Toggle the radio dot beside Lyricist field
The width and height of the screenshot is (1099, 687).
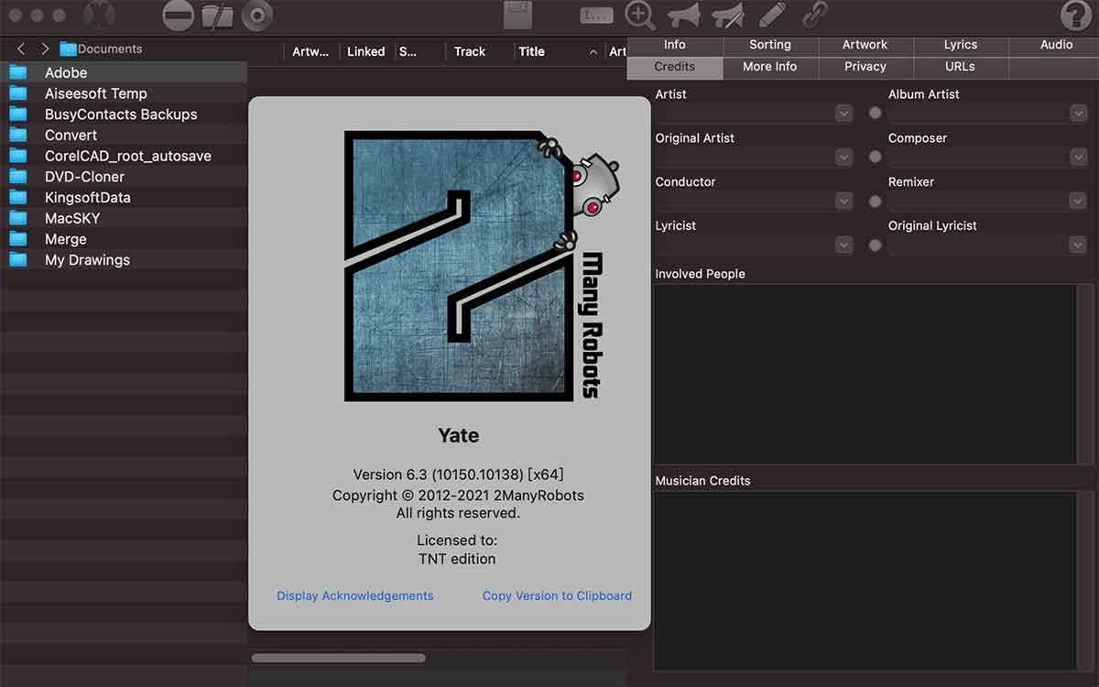click(x=875, y=245)
